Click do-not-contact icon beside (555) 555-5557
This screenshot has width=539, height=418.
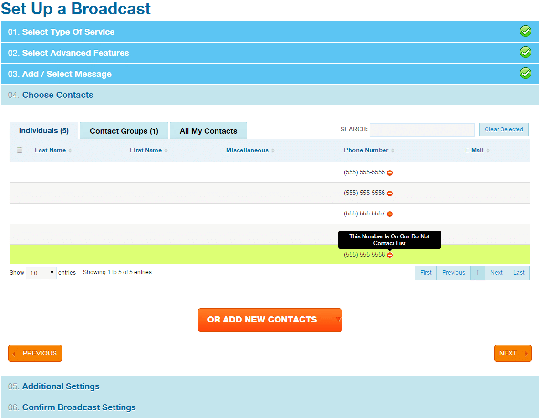[x=390, y=214]
